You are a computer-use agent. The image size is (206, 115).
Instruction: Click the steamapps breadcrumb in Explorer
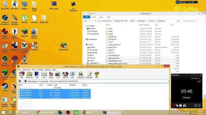[141, 21]
